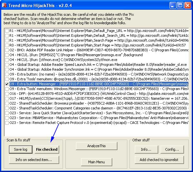Select the O16 DPF WUWebControl Class row
The image size is (193, 172).
(99, 94)
